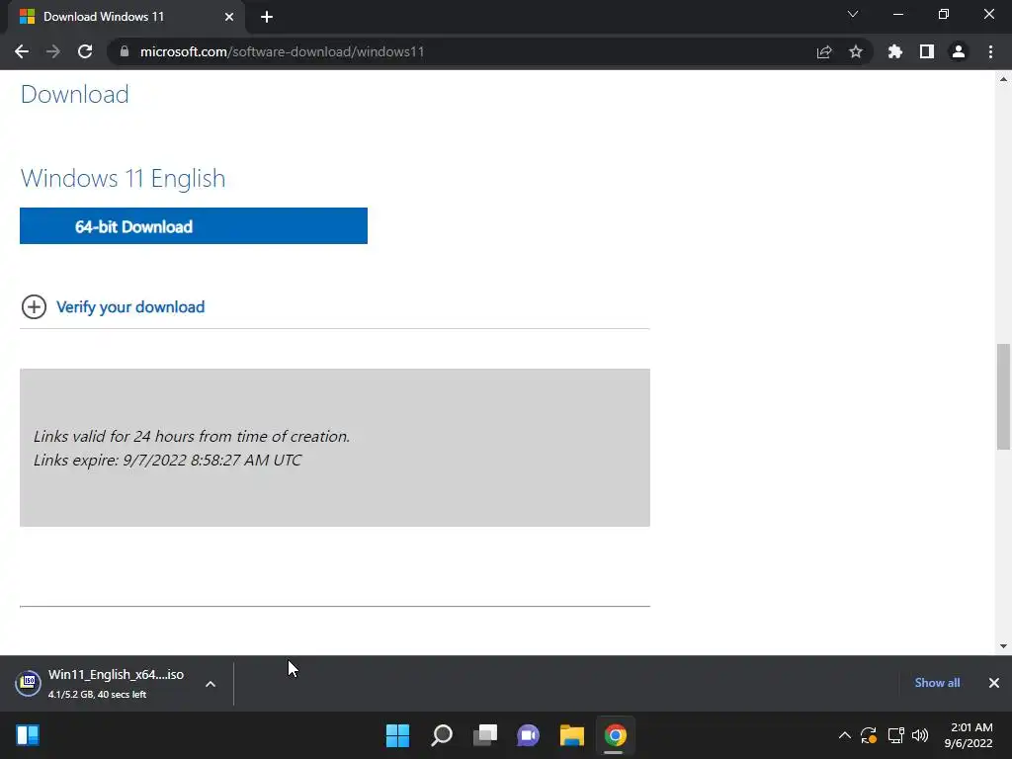The height and width of the screenshot is (759, 1012).
Task: Click the scrollbar down arrow
Action: pos(1003,645)
